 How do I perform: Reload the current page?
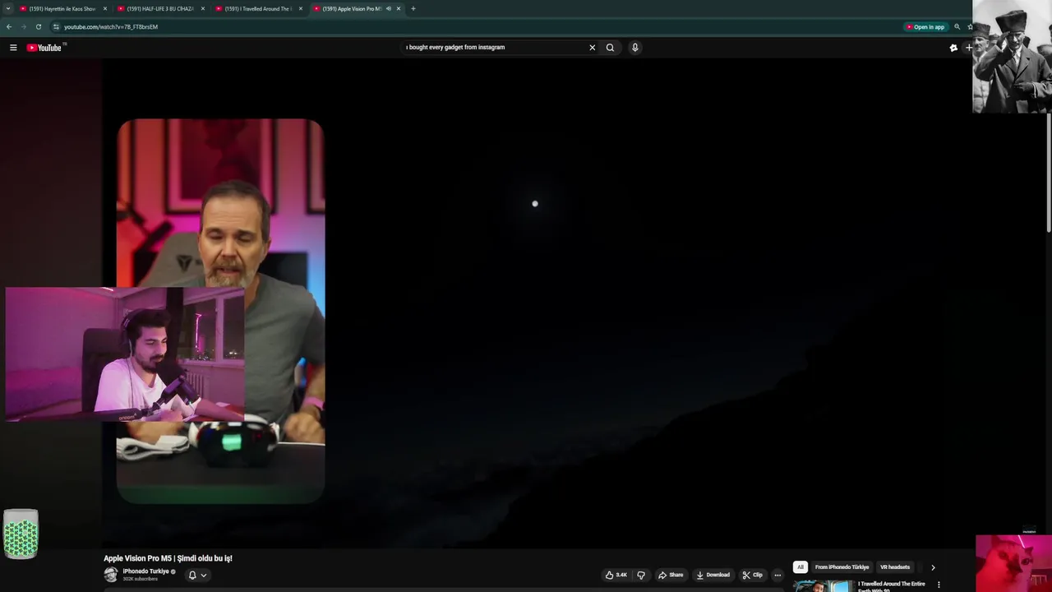pos(38,26)
